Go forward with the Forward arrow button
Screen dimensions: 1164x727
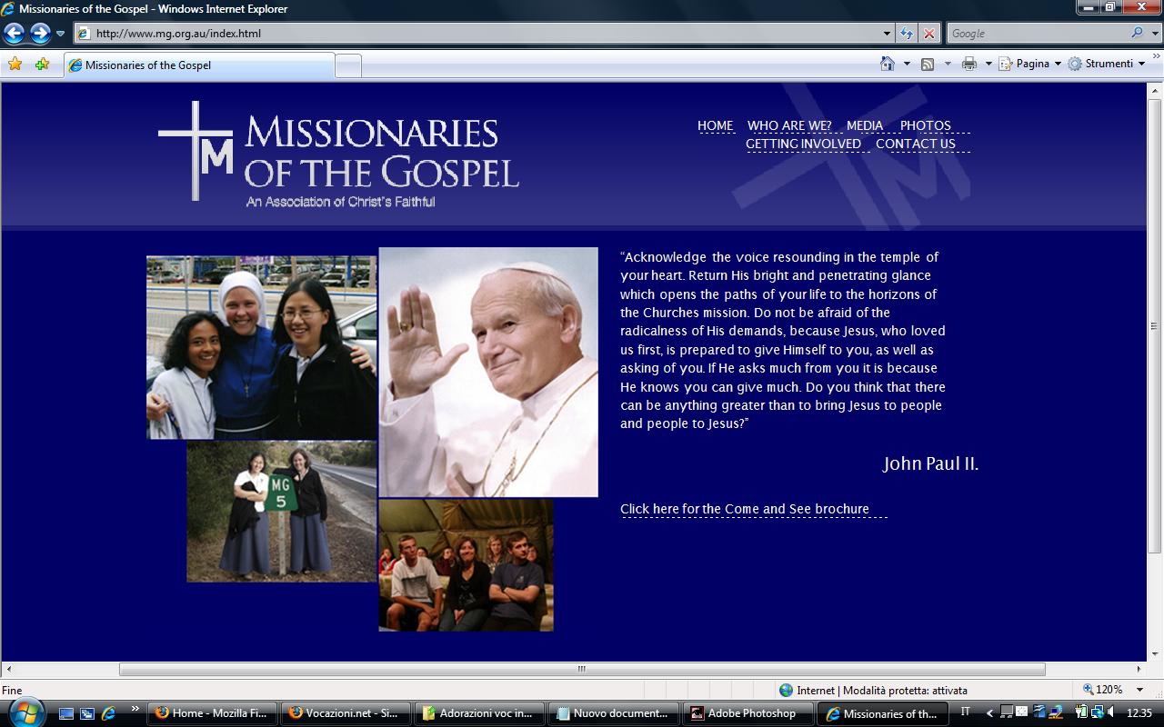[x=40, y=34]
